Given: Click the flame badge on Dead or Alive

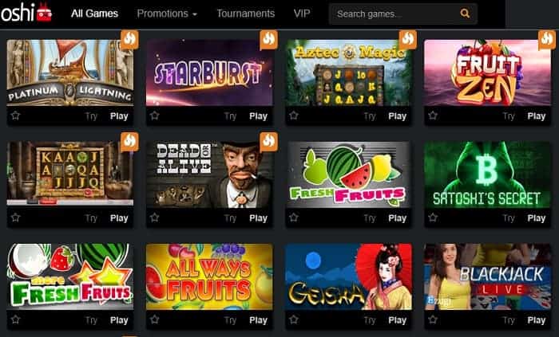Looking at the screenshot, I should pos(268,142).
